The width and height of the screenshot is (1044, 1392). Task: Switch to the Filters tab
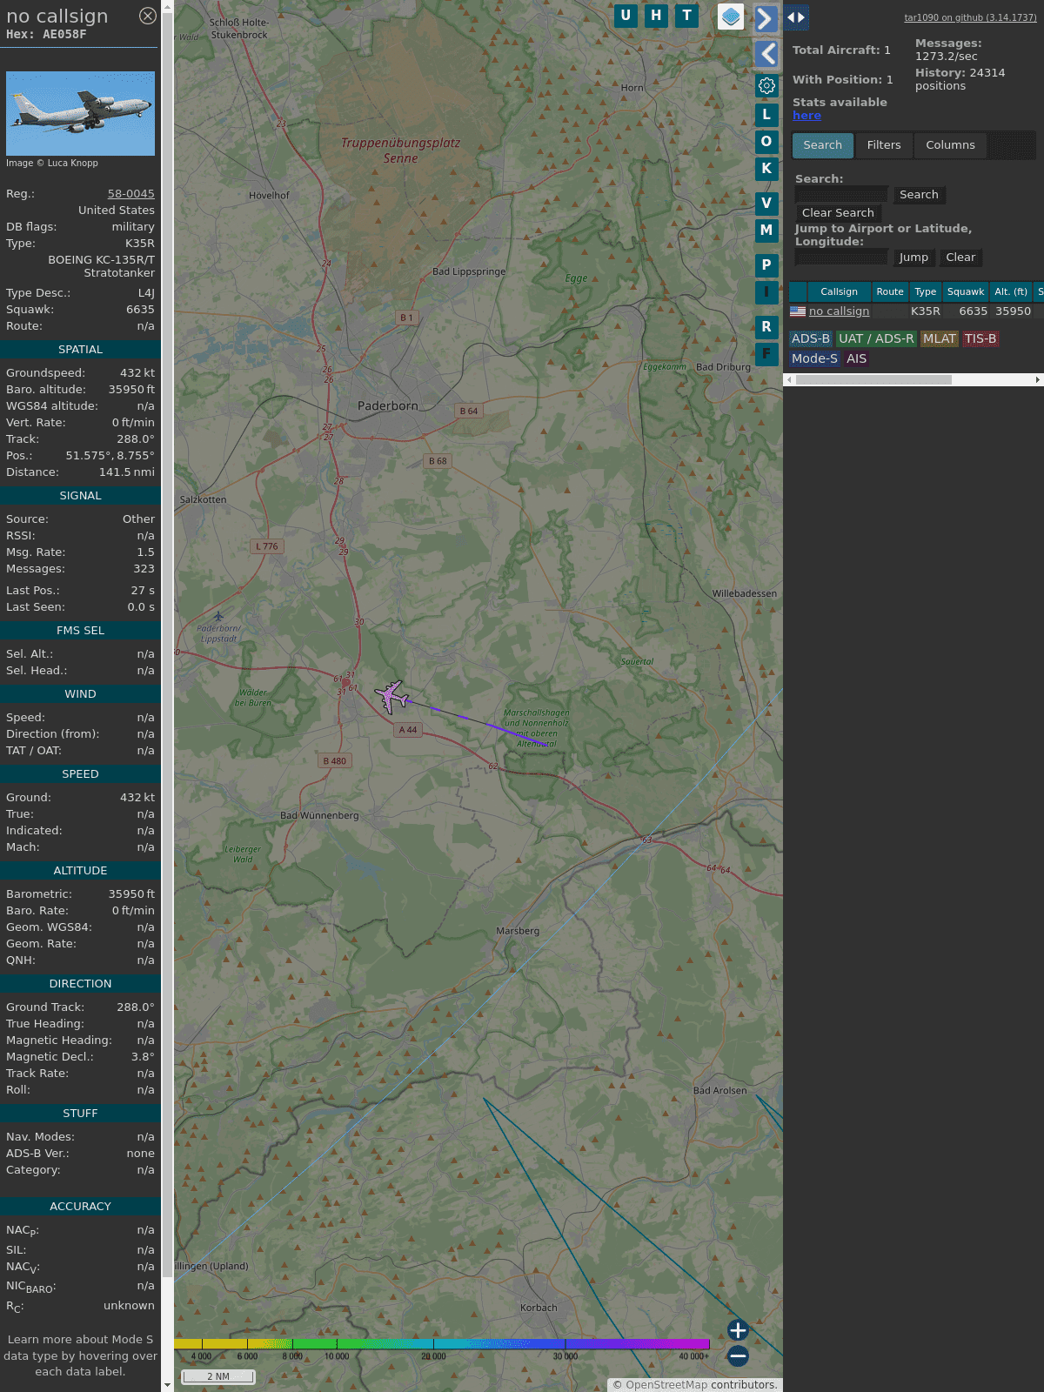point(884,145)
